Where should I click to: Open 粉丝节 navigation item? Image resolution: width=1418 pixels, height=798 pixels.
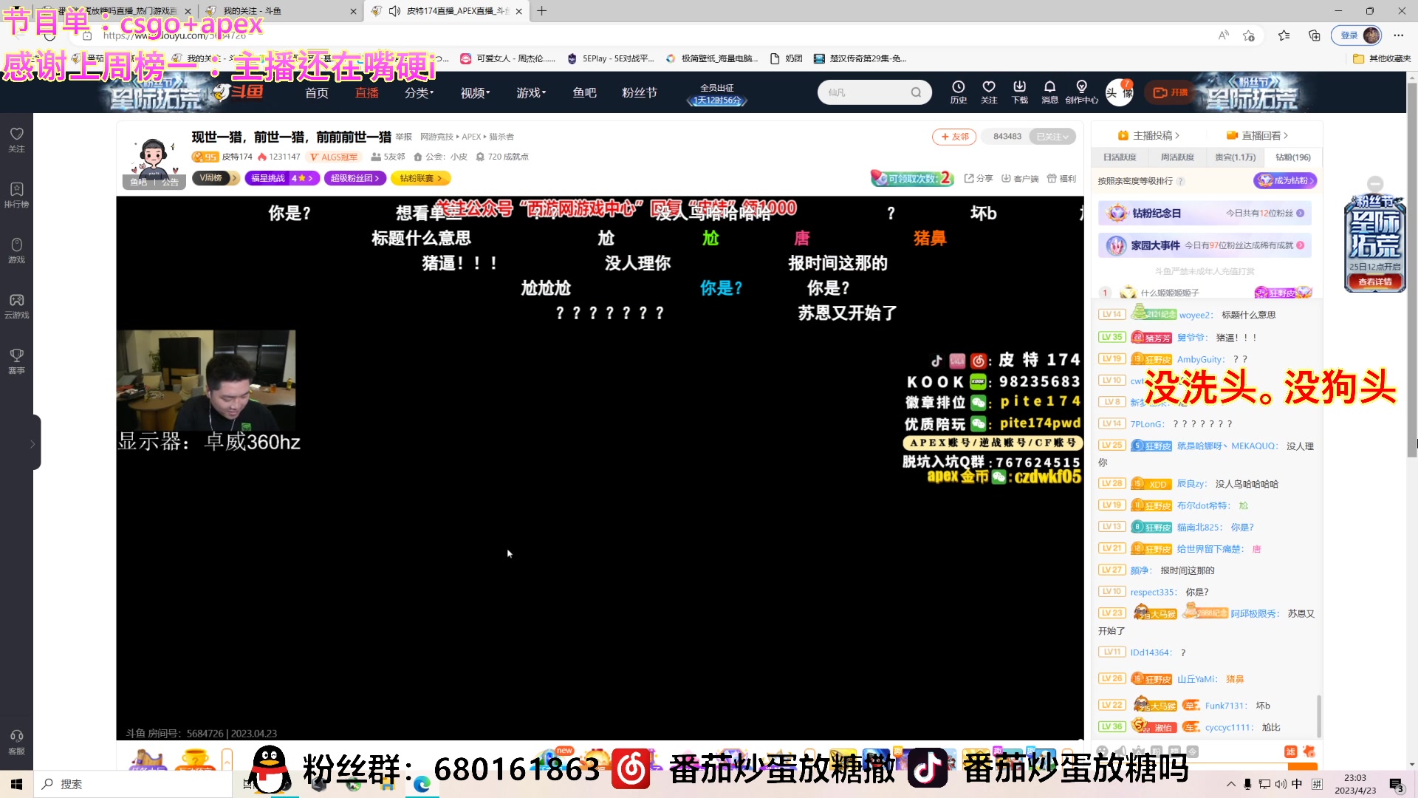click(x=640, y=92)
